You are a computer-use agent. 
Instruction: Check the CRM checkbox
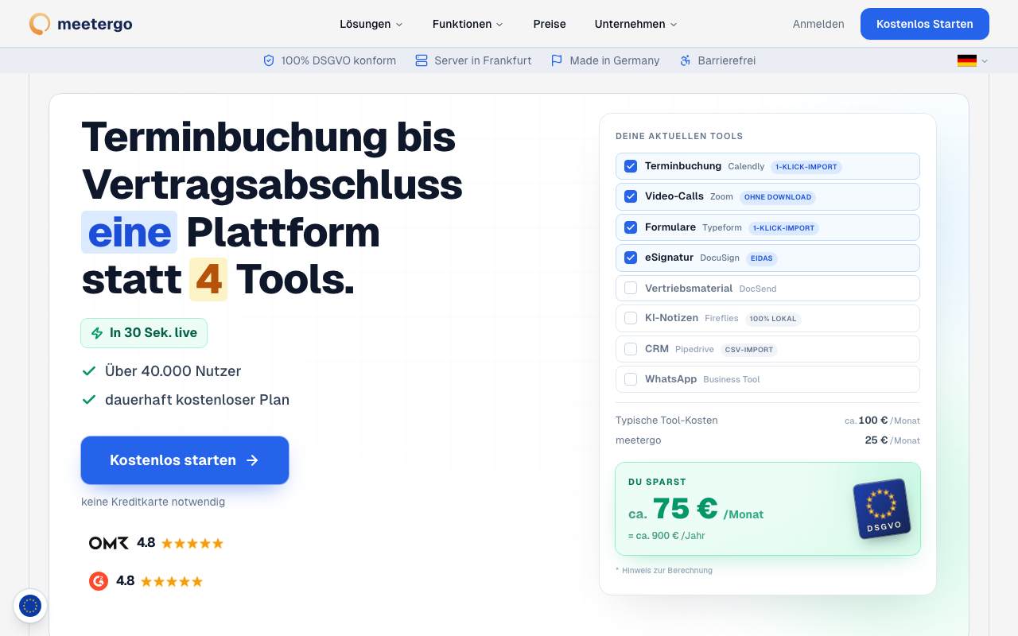(x=631, y=349)
